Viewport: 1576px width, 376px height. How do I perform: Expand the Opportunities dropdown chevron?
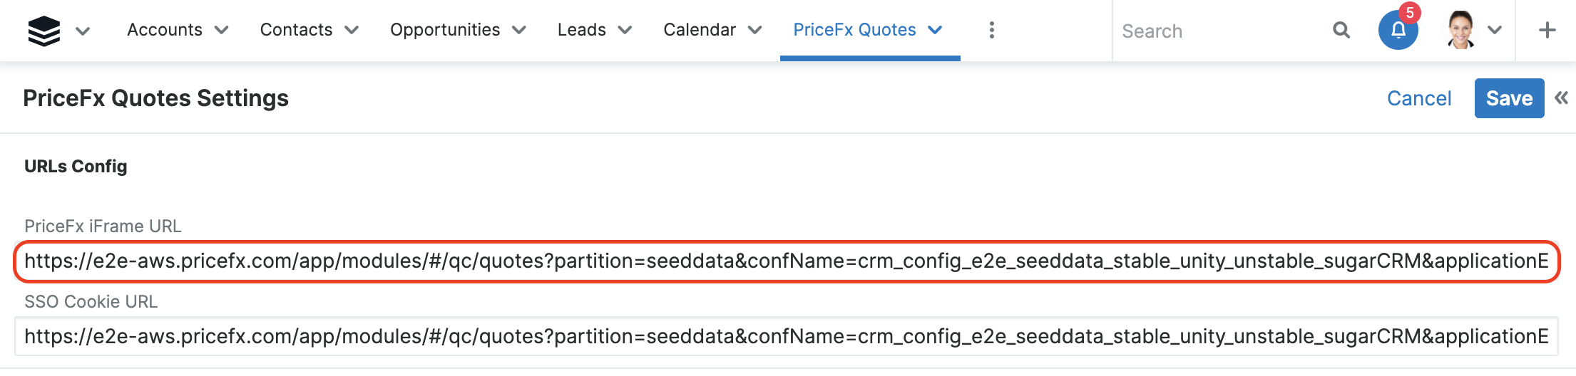pos(519,30)
